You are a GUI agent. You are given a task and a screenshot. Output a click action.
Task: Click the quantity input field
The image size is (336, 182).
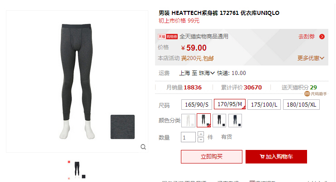pyautogui.click(x=188, y=137)
